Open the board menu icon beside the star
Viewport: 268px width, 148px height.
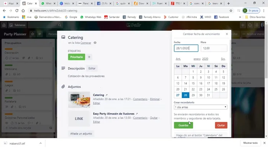40,34
